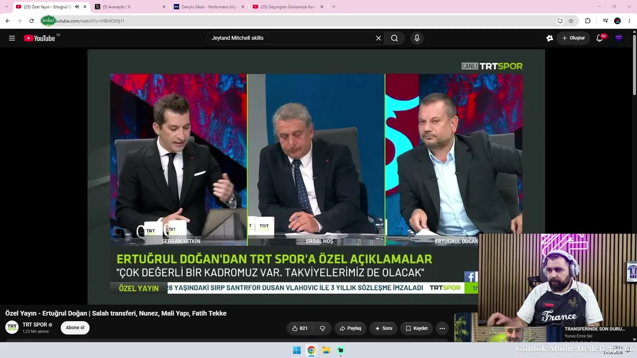Close the Anasayfa / X tab

click(164, 7)
